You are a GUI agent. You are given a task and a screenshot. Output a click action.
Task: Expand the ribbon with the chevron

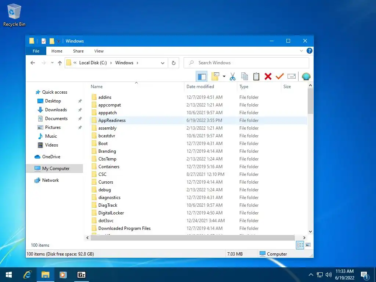(301, 51)
